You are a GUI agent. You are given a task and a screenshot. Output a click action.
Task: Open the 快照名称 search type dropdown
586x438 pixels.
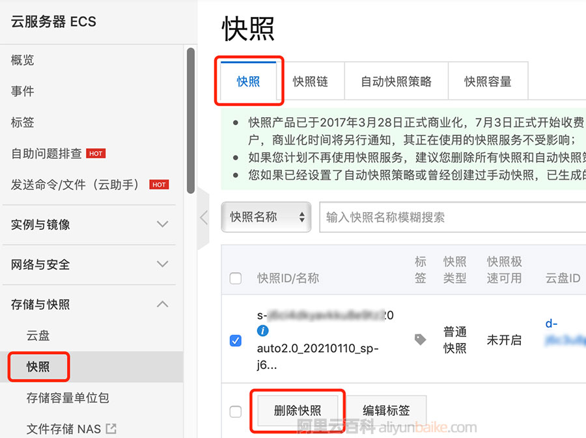point(266,217)
